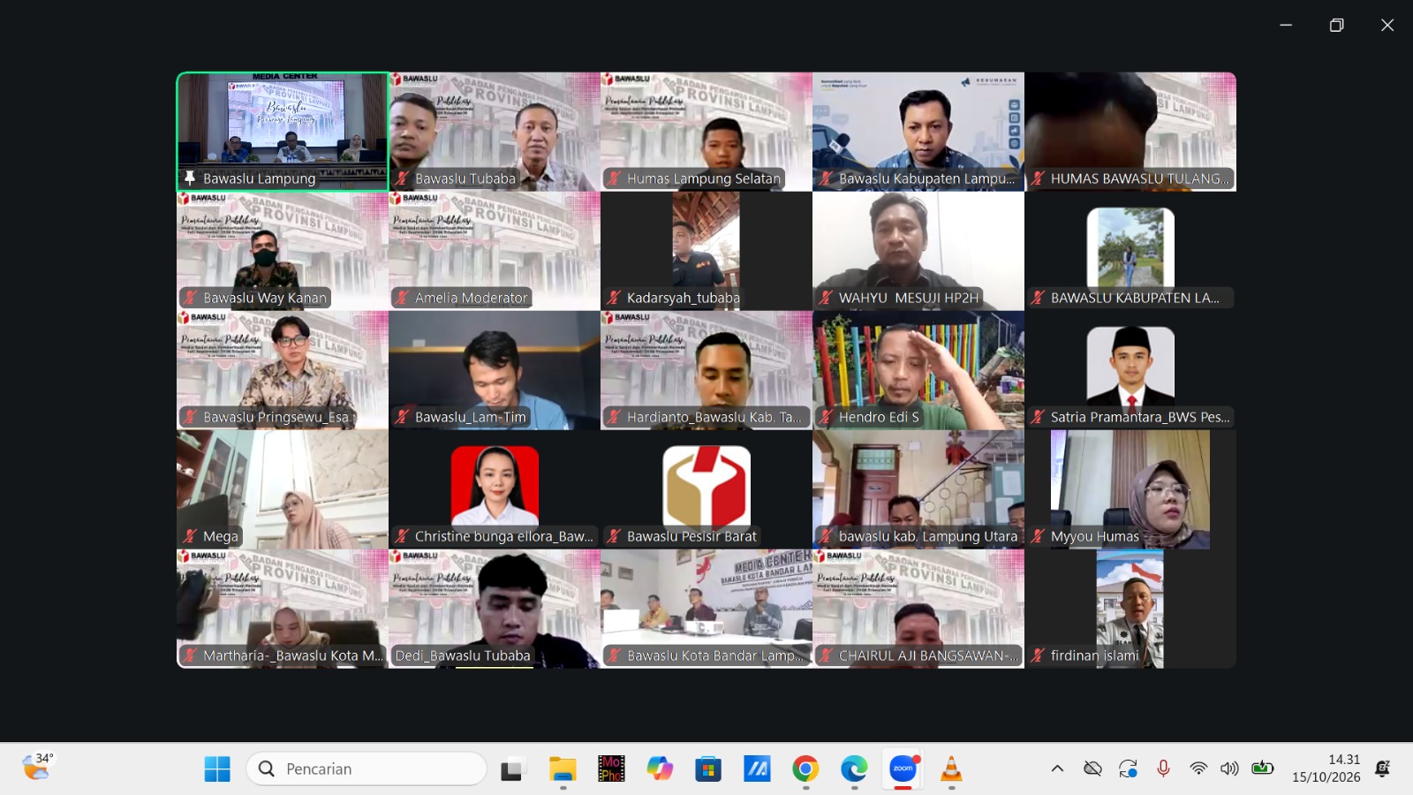The width and height of the screenshot is (1413, 795).
Task: Open Wi-Fi network settings in the tray
Action: pyautogui.click(x=1198, y=768)
